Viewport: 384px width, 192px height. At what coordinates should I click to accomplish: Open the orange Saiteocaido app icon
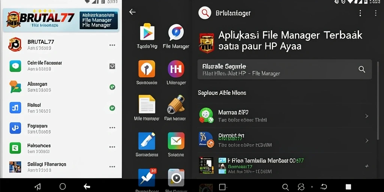(x=147, y=69)
